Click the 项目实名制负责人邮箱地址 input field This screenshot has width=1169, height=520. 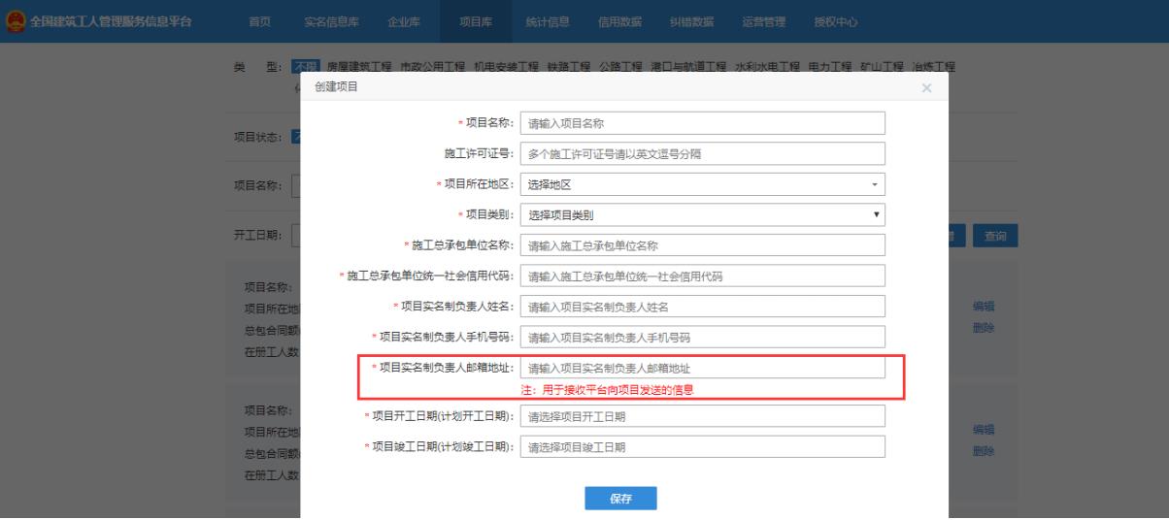click(x=703, y=369)
